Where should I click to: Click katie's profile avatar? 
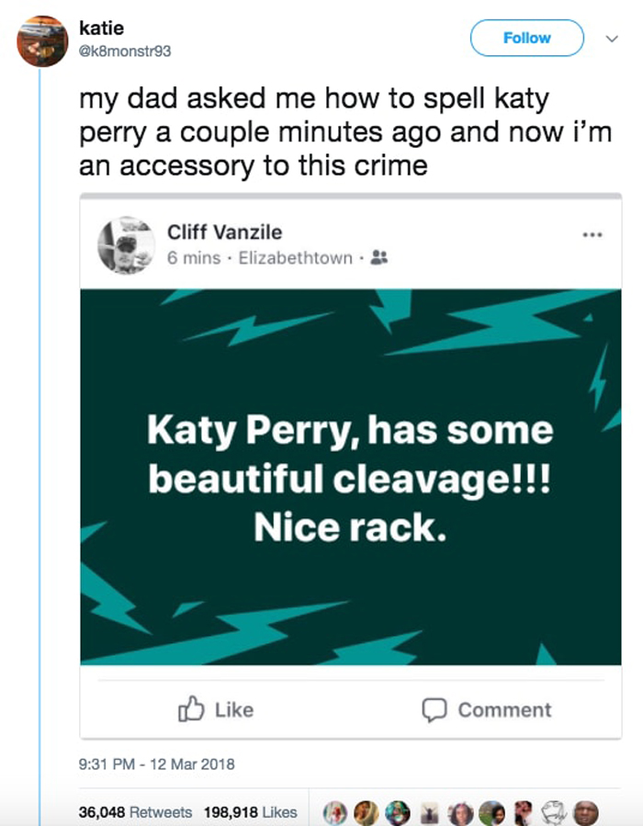point(43,41)
